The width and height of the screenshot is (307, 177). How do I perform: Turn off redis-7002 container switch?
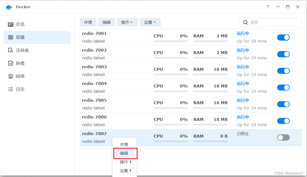pyautogui.click(x=283, y=54)
